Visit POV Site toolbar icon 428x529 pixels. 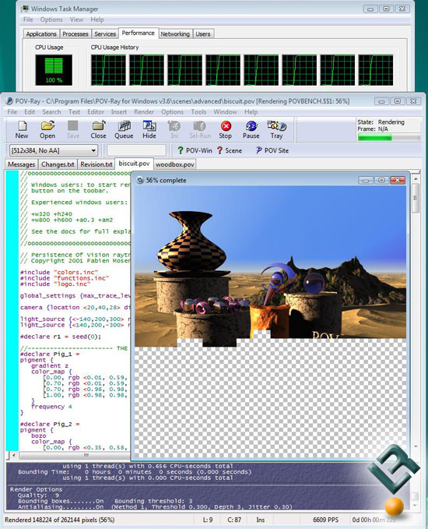(272, 150)
